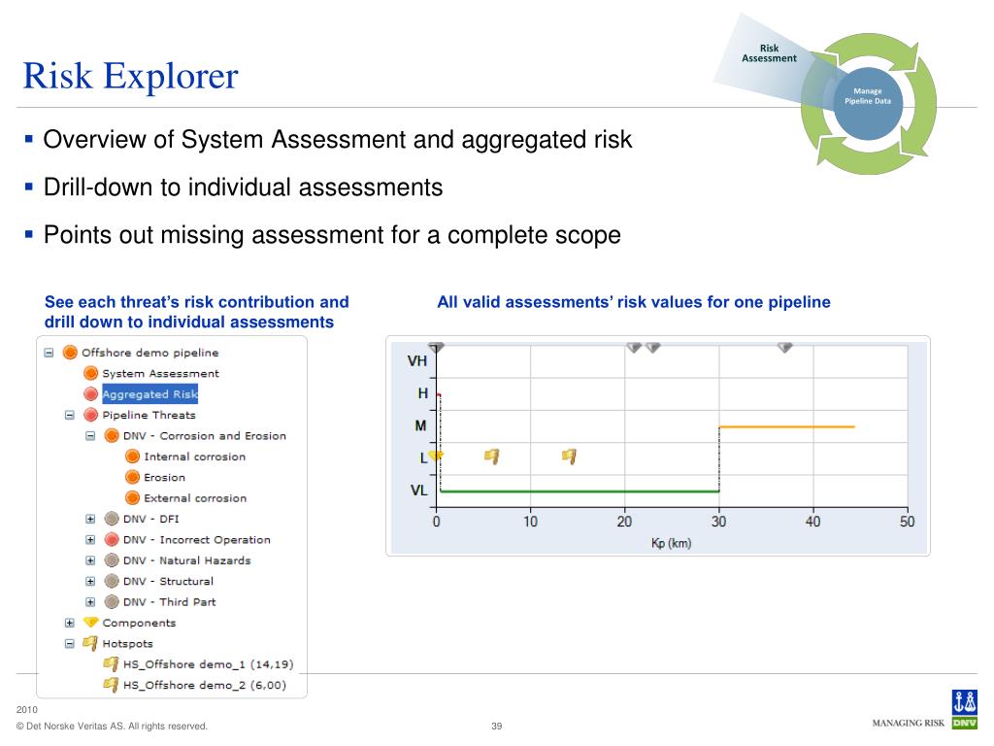Screen dimensions: 994x746
Task: Click the Kp (km) axis label
Action: (x=672, y=543)
